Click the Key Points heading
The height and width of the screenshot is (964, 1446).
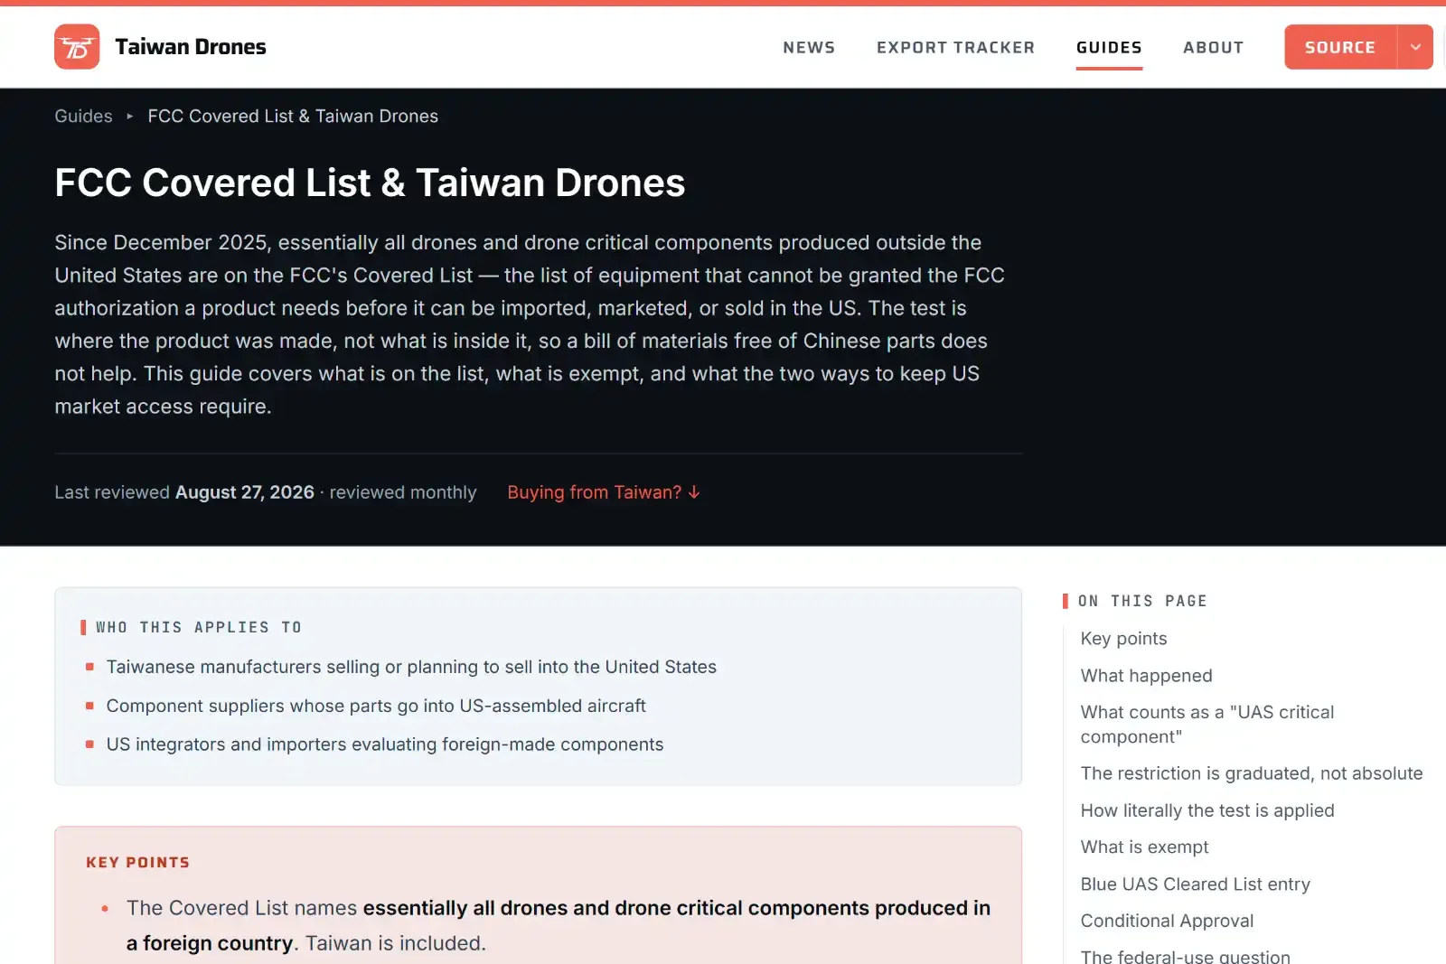[x=138, y=863]
